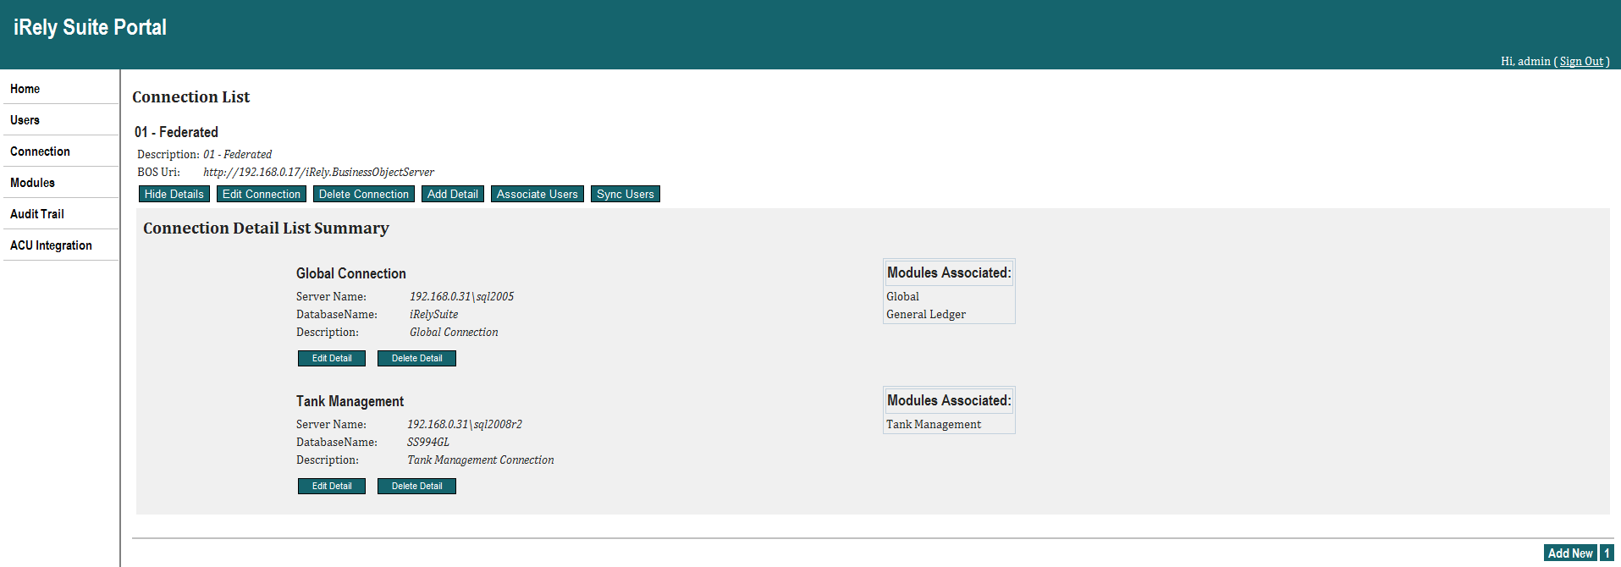Open the Modules sidebar page
This screenshot has width=1621, height=567.
coord(32,183)
